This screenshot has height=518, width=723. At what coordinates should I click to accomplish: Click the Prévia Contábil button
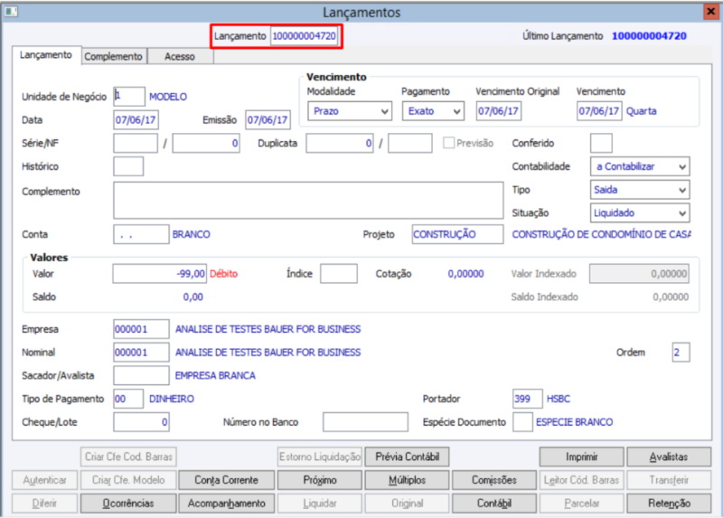click(x=408, y=457)
